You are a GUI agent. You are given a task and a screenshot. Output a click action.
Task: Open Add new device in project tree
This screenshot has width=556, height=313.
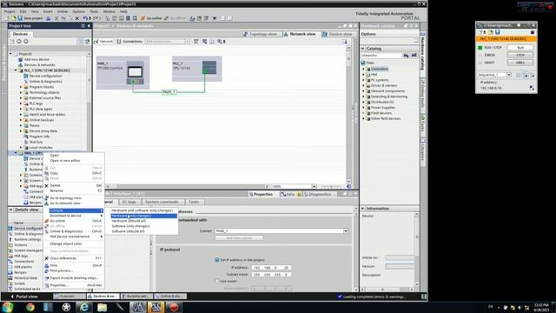[36, 59]
